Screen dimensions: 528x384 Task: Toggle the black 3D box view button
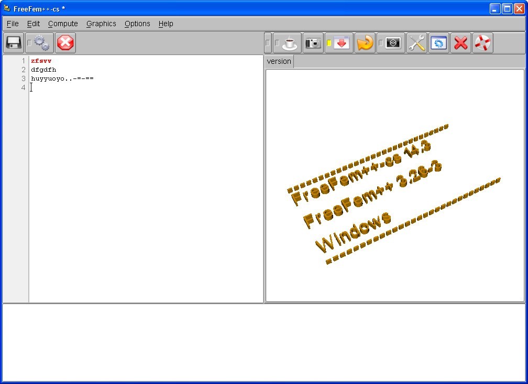coord(391,43)
